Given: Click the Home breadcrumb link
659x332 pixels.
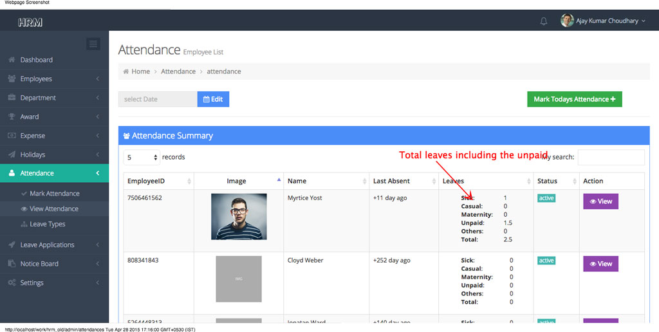Looking at the screenshot, I should [x=140, y=71].
